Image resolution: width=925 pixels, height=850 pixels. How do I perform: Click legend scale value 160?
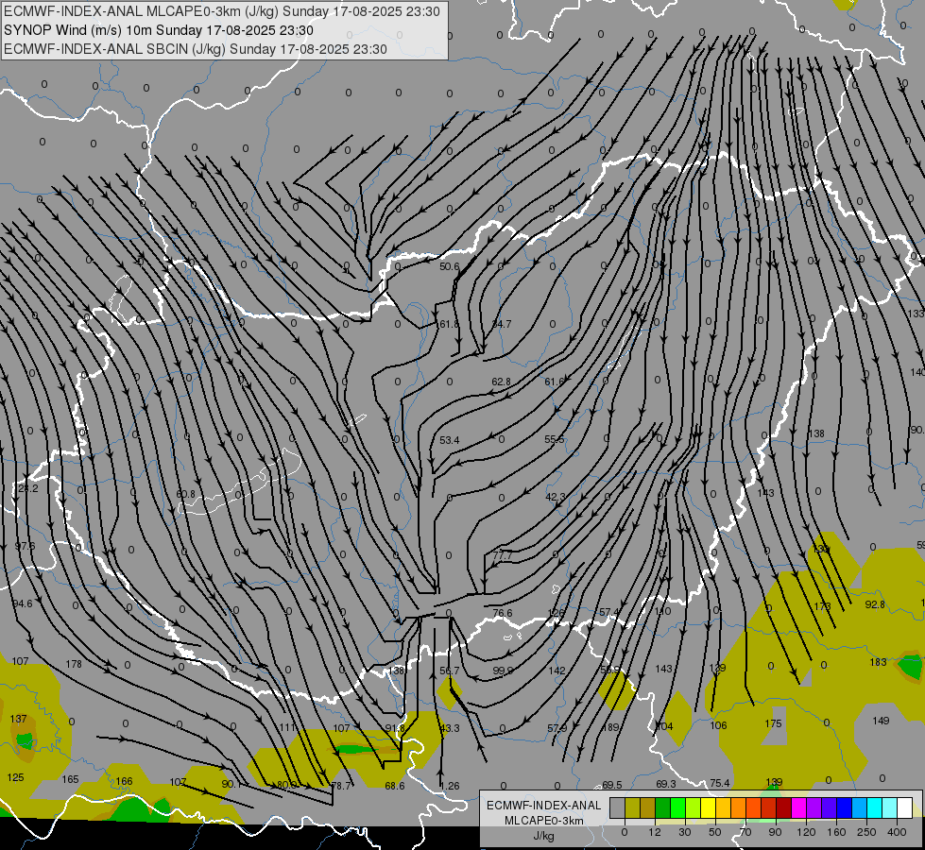(x=836, y=832)
